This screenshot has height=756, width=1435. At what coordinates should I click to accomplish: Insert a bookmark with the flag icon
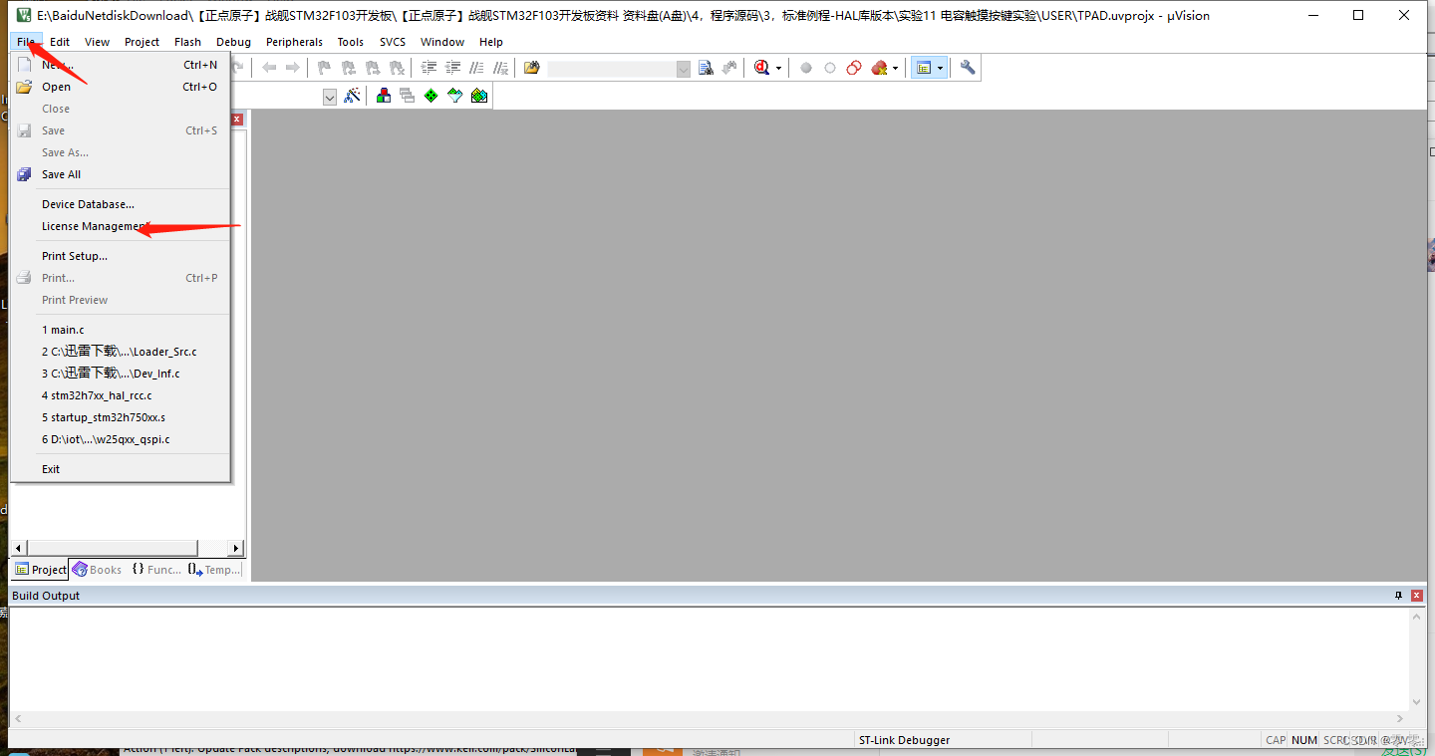click(324, 68)
